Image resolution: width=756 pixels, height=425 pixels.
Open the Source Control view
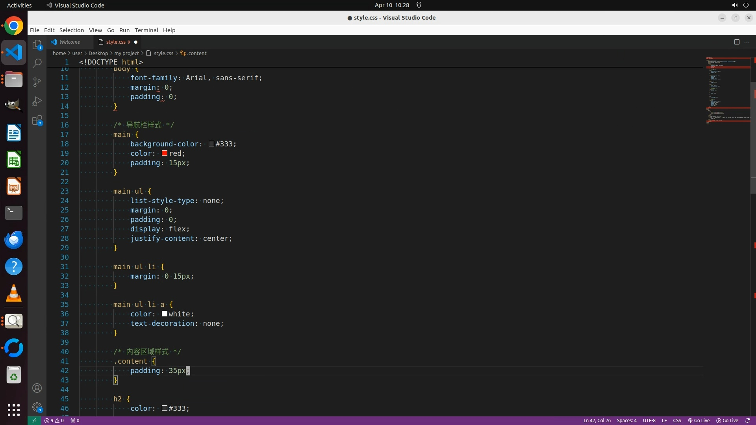[x=37, y=82]
